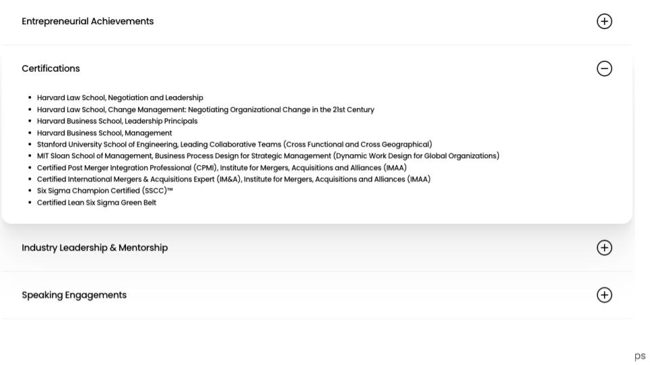Toggle Industry Leadership & Mentorship heading
This screenshot has height=365, width=650.
95,248
